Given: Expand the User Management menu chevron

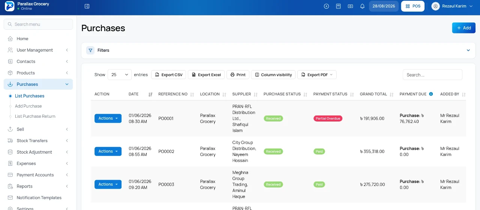Looking at the screenshot, I should 67,50.
